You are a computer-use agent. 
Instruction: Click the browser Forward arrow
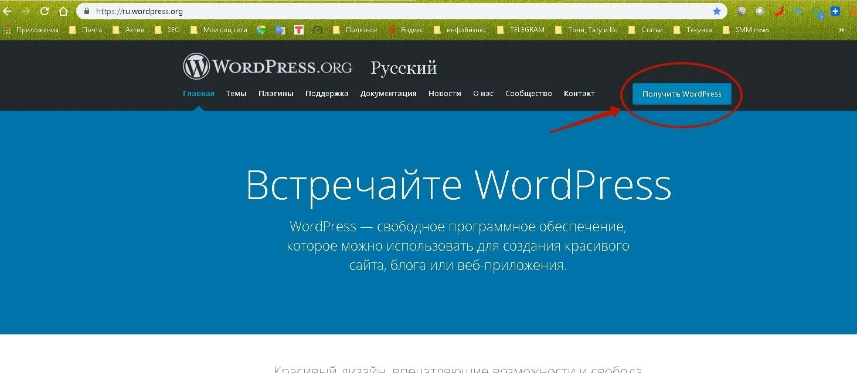click(25, 11)
